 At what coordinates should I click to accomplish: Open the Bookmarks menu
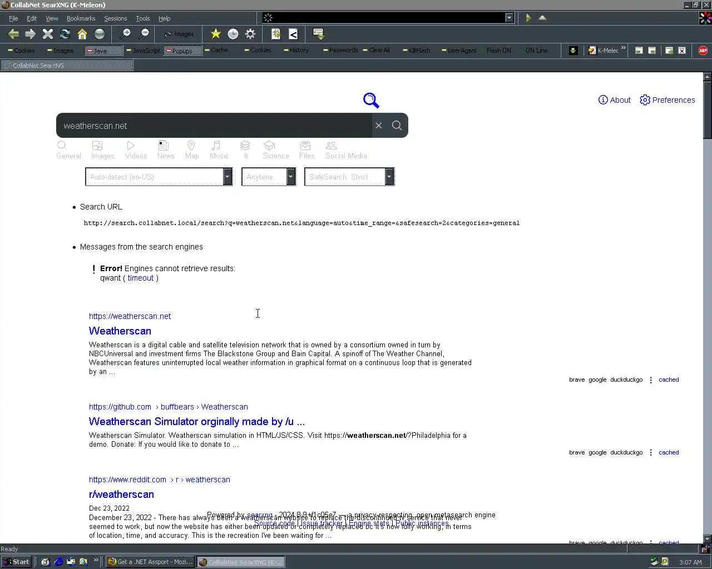point(81,18)
